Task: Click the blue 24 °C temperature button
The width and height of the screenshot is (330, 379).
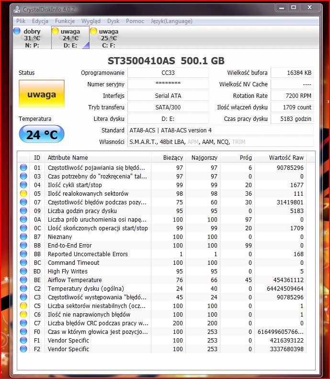Action: tap(42, 134)
